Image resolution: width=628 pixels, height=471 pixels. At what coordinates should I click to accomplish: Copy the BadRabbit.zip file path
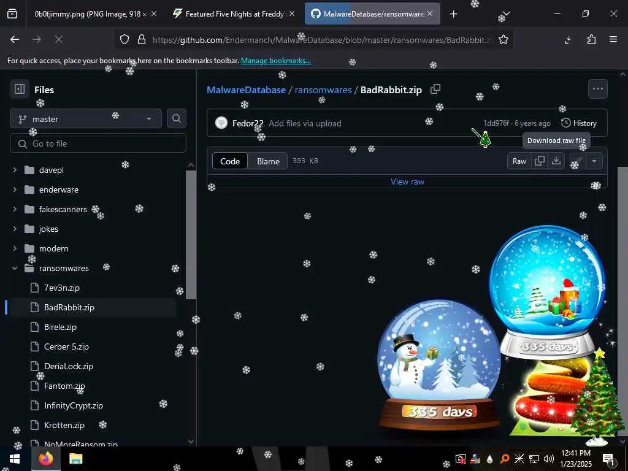click(x=435, y=90)
